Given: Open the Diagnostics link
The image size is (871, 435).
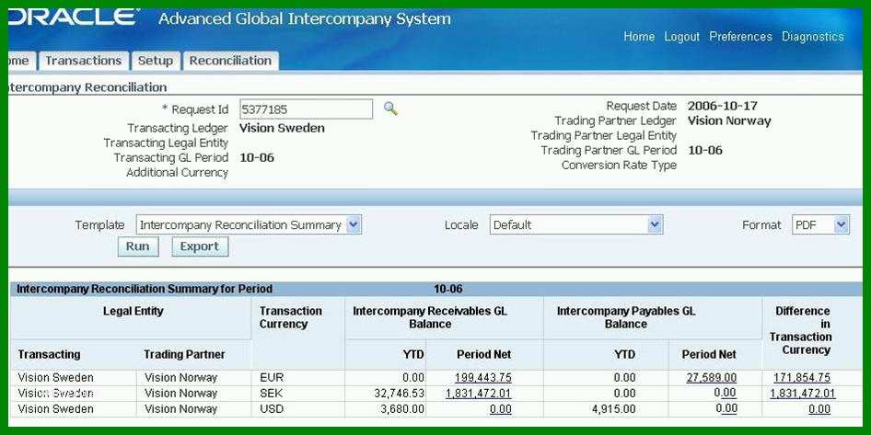Looking at the screenshot, I should [813, 37].
